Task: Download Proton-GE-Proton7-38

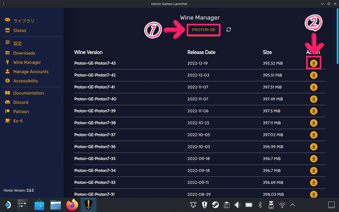Action: (x=314, y=123)
